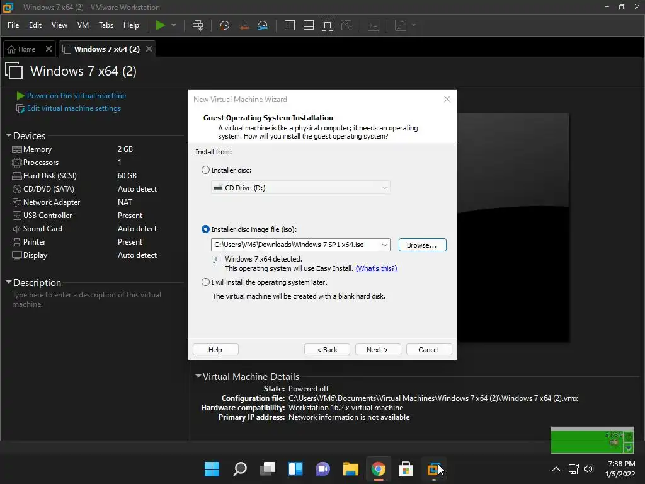Enter full screen mode icon

coord(328,25)
